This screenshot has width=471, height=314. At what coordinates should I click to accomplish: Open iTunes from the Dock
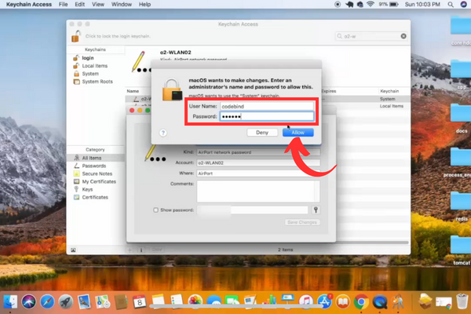(306, 301)
